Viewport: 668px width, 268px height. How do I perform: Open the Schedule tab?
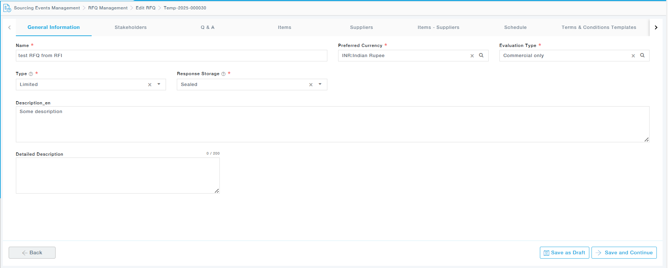click(x=515, y=27)
